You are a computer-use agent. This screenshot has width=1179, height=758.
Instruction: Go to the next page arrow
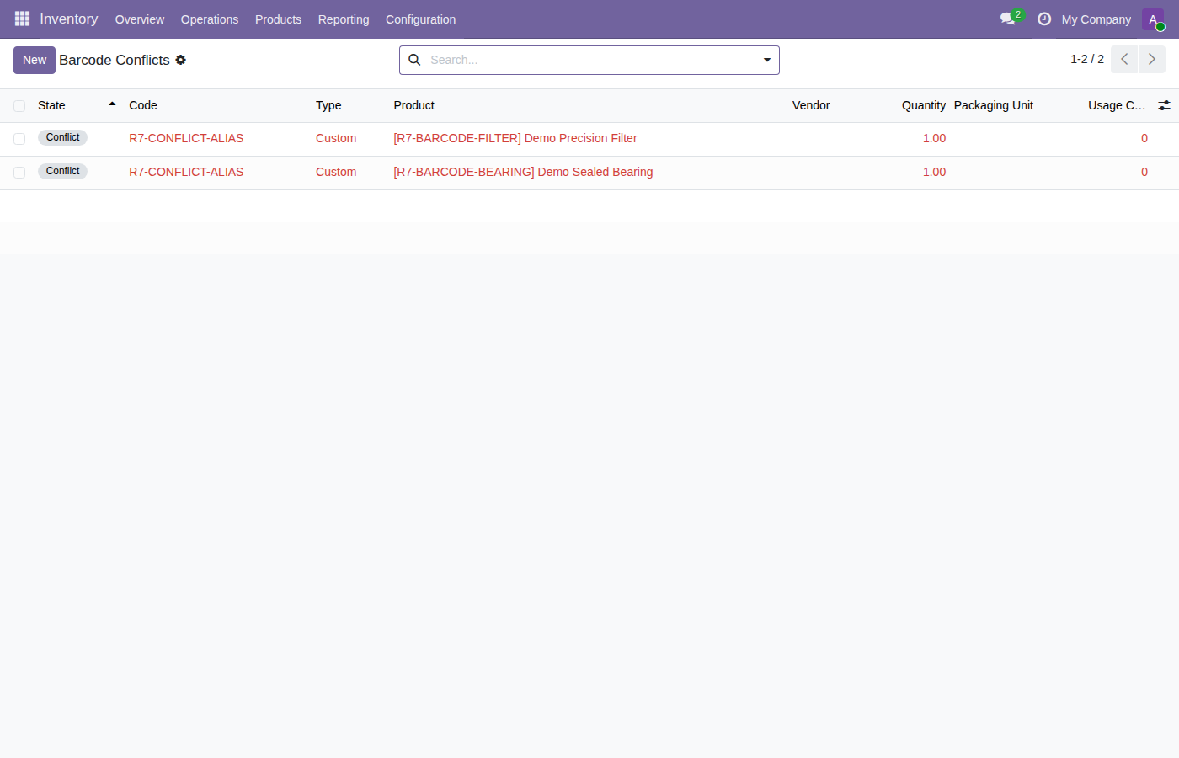coord(1152,60)
